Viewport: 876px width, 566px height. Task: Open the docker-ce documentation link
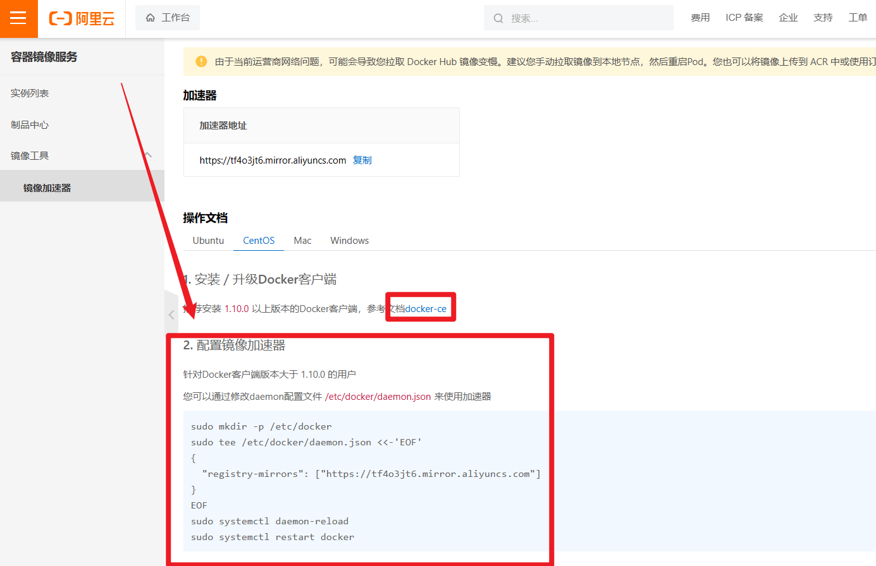426,309
